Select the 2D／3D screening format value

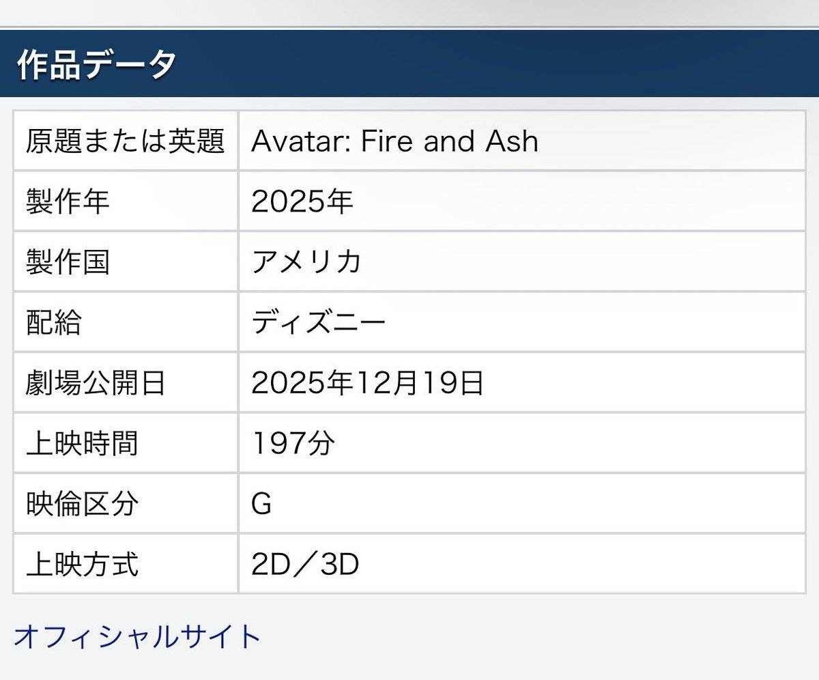(x=305, y=564)
